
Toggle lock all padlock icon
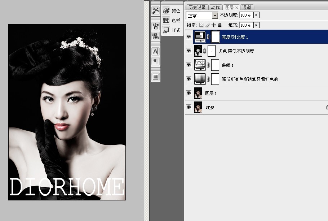pyautogui.click(x=220, y=25)
